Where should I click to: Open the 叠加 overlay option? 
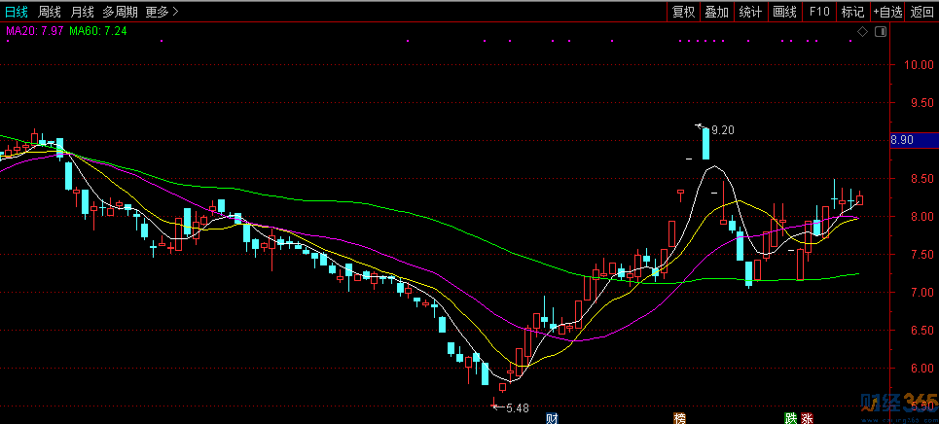pos(716,12)
